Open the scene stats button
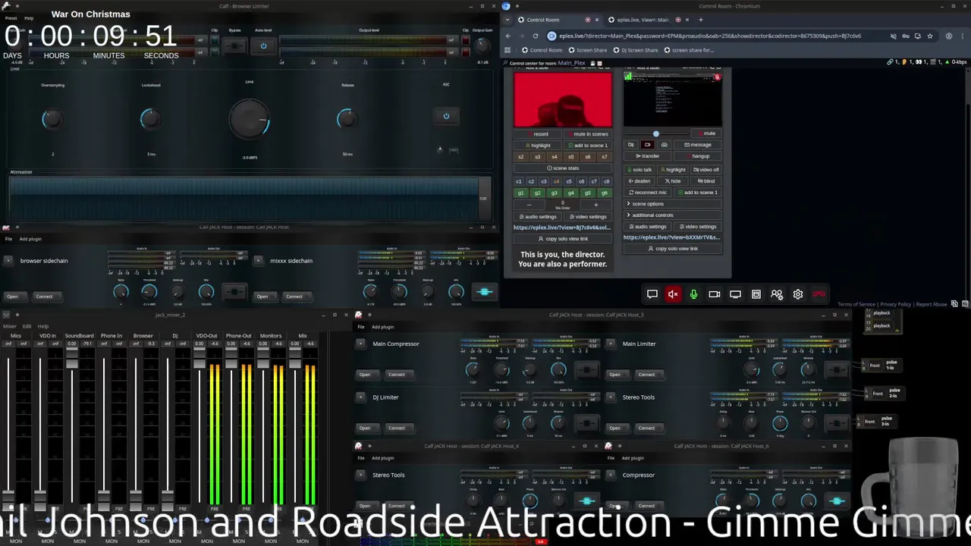 click(x=563, y=168)
